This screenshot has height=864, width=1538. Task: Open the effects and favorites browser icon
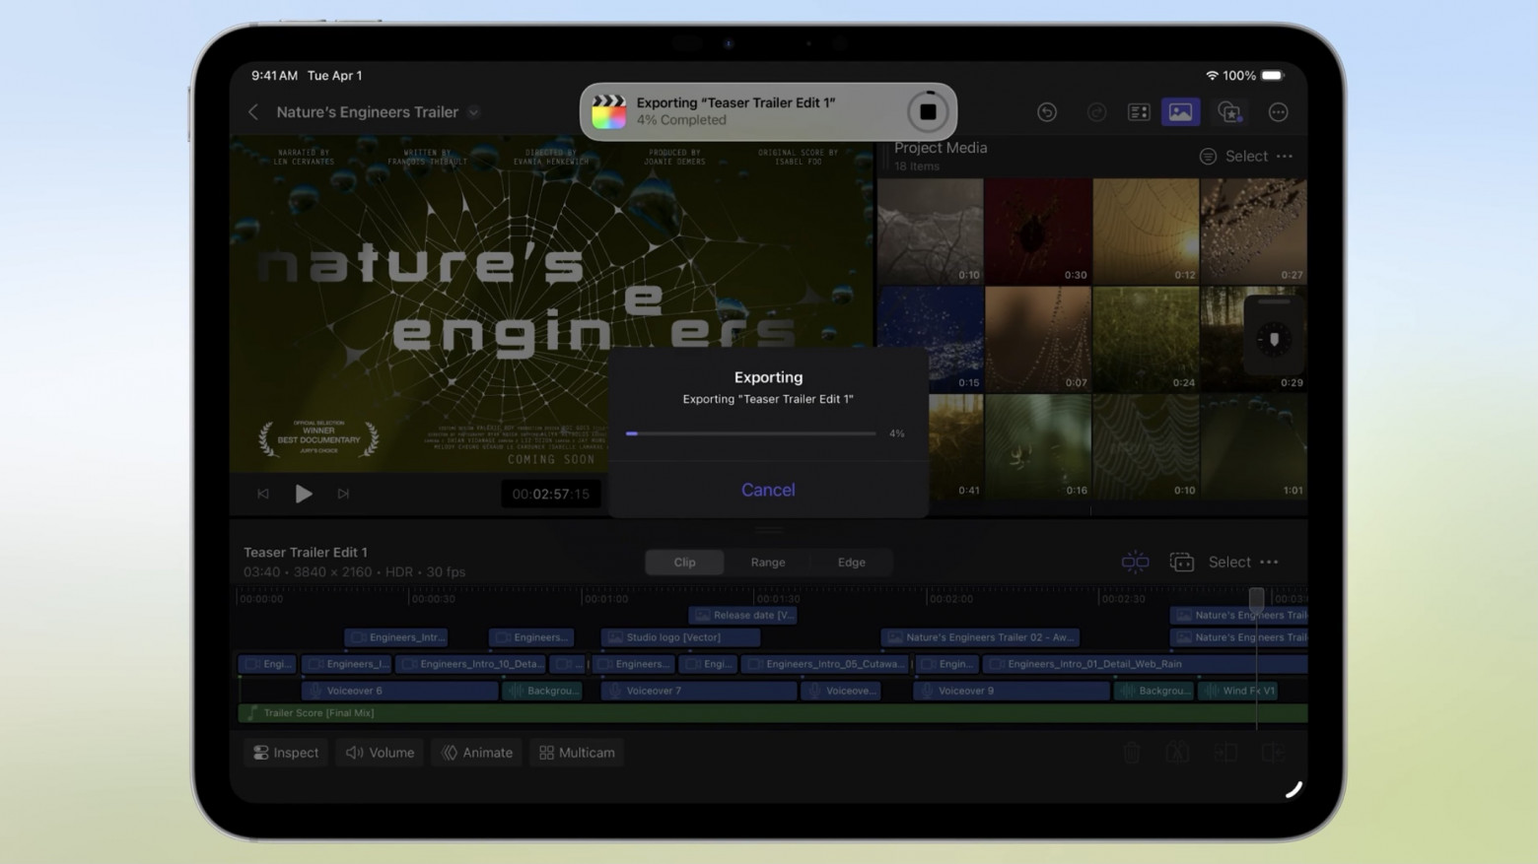click(1229, 112)
